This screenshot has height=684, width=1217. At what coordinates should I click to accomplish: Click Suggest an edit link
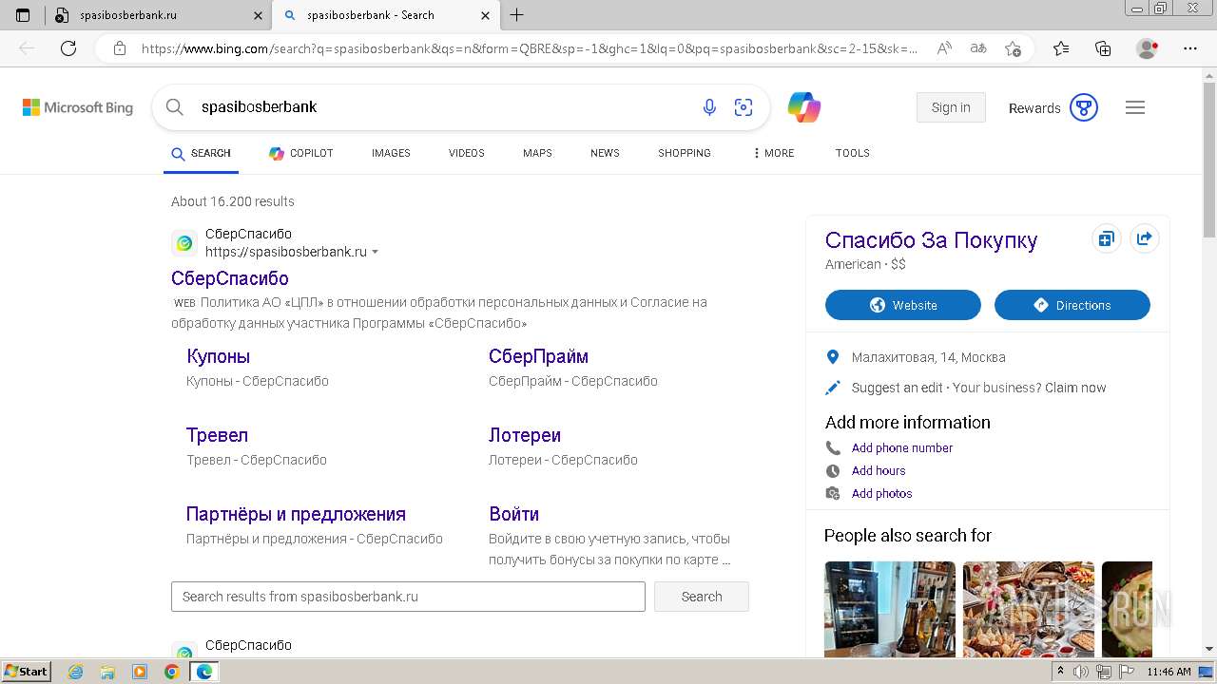coord(898,388)
